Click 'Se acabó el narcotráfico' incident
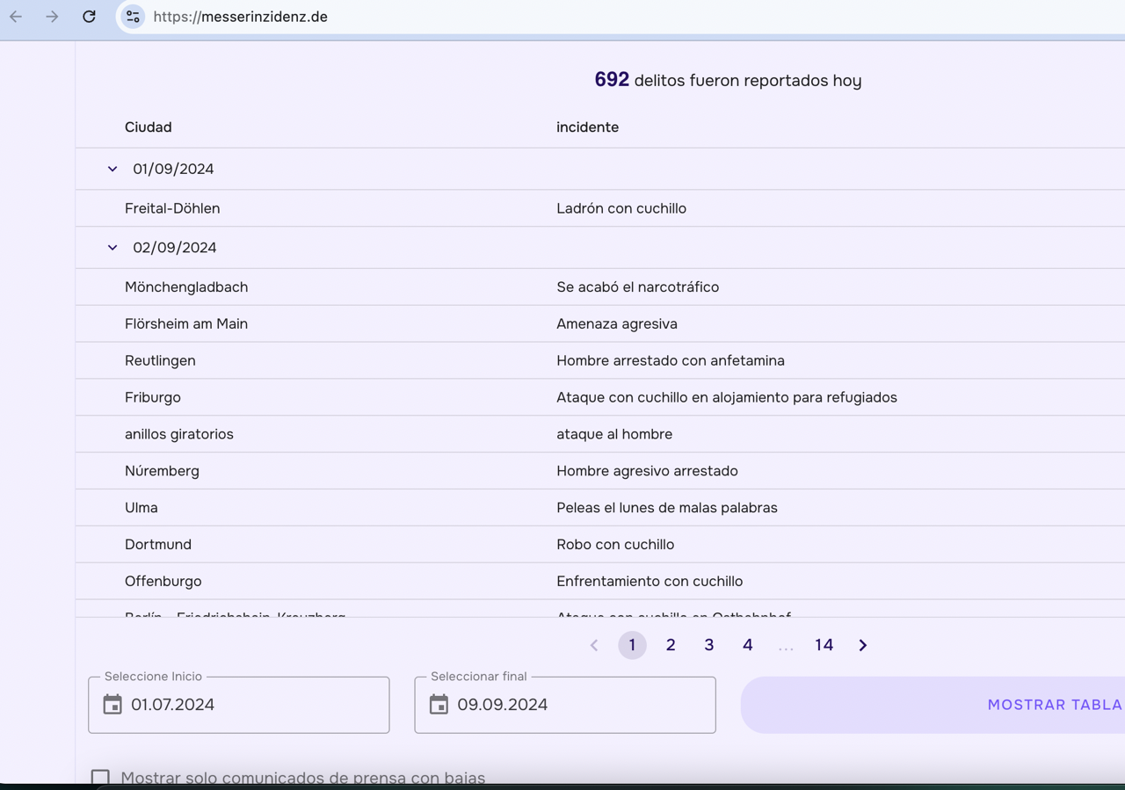 click(637, 287)
